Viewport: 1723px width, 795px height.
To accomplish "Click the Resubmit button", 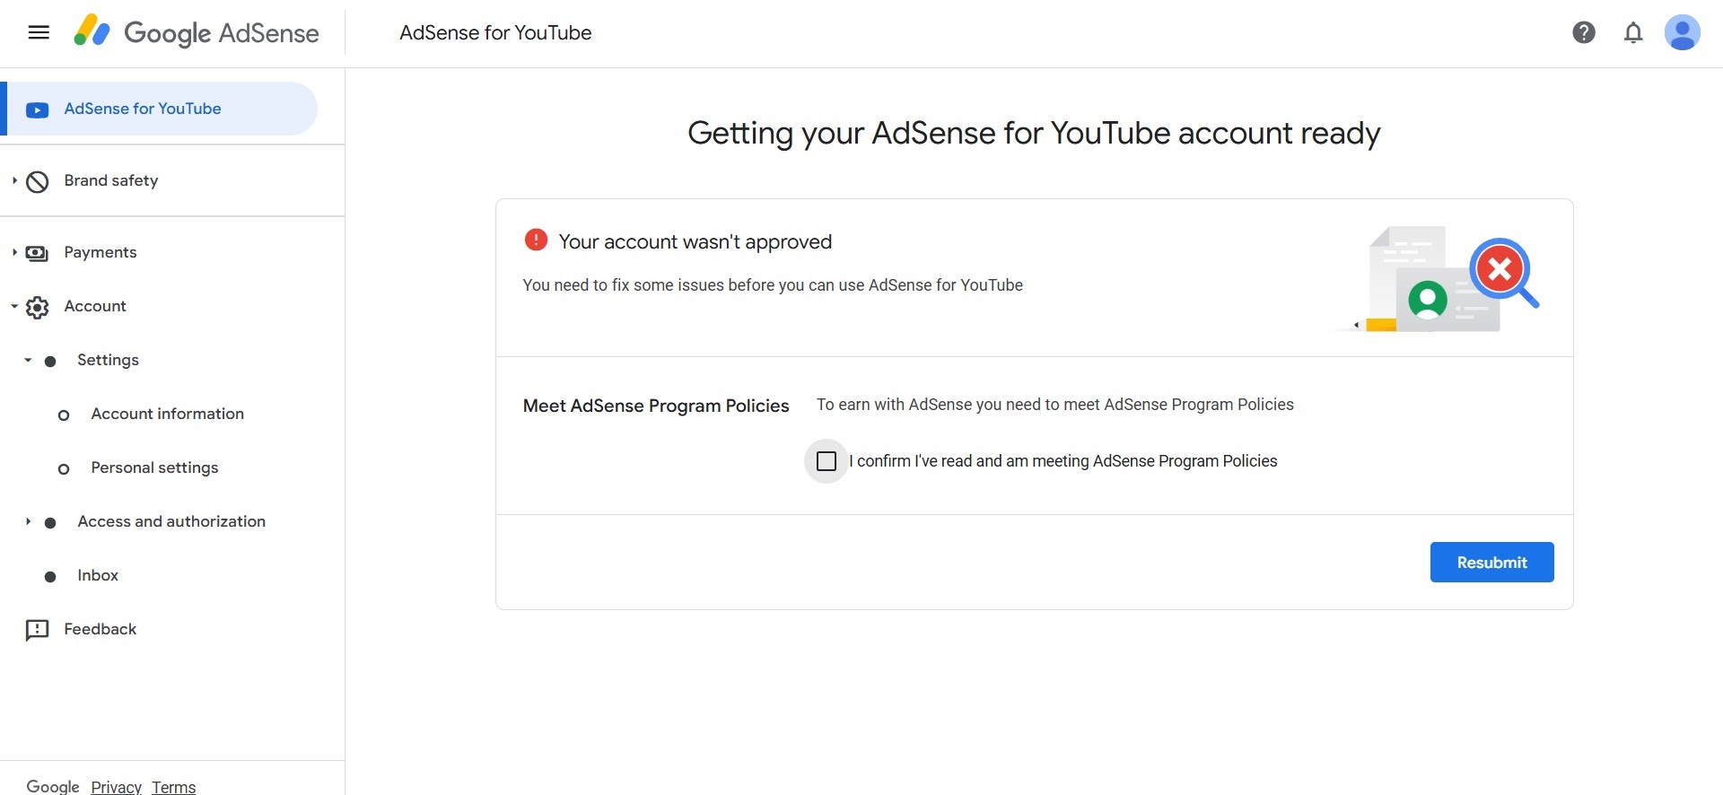I will 1491,562.
